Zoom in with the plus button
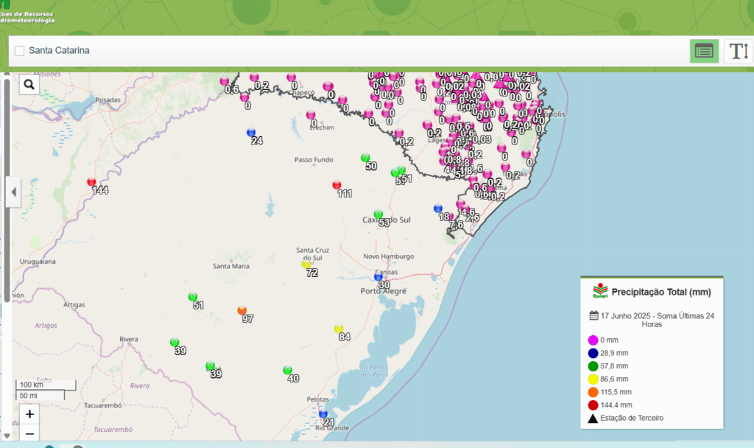The height and width of the screenshot is (448, 754). 29,414
